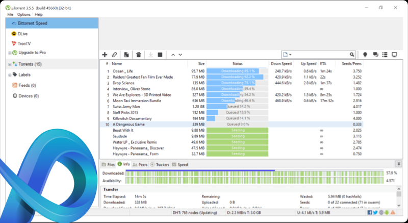Move torrent down the queue arrow
This screenshot has width=408, height=223.
[x=181, y=55]
